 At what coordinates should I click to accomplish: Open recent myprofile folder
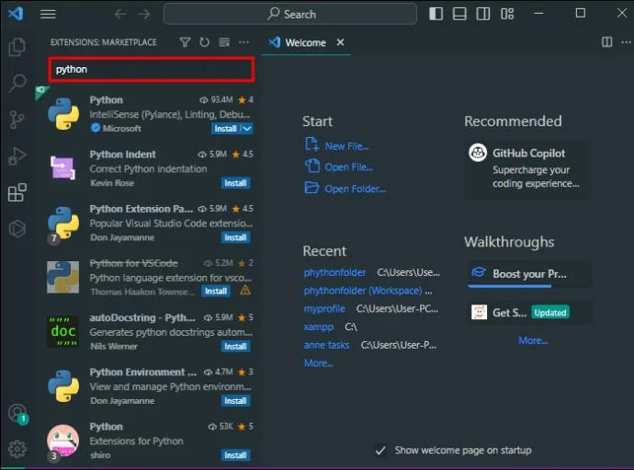(x=324, y=309)
